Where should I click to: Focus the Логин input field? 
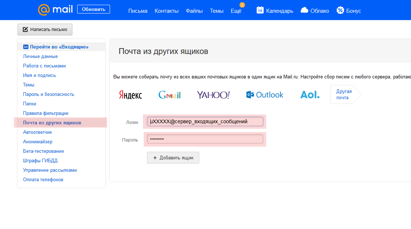point(205,121)
